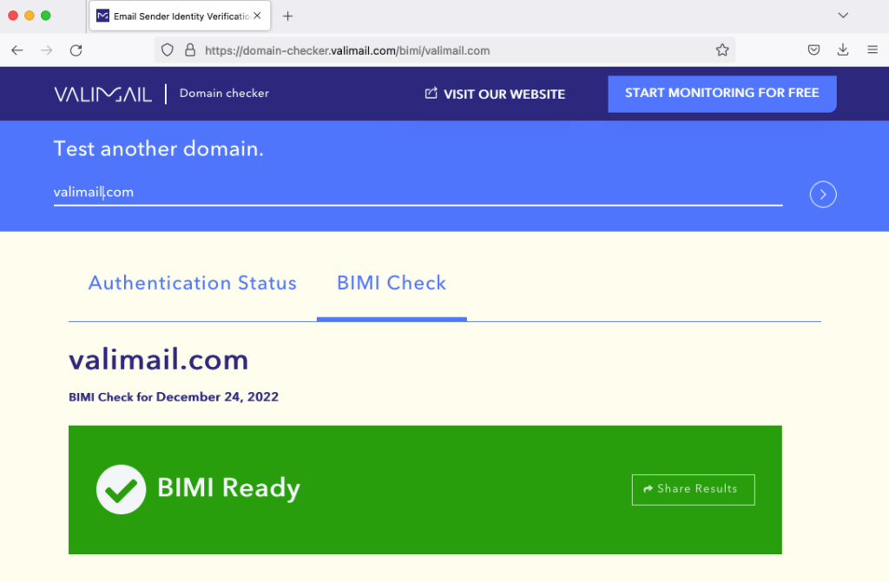
Task: Click the Domain checker label
Action: click(x=224, y=94)
